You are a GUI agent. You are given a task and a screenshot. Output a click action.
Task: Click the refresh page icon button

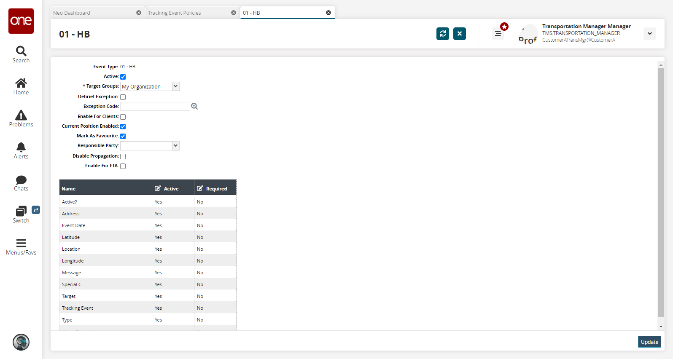coord(443,34)
